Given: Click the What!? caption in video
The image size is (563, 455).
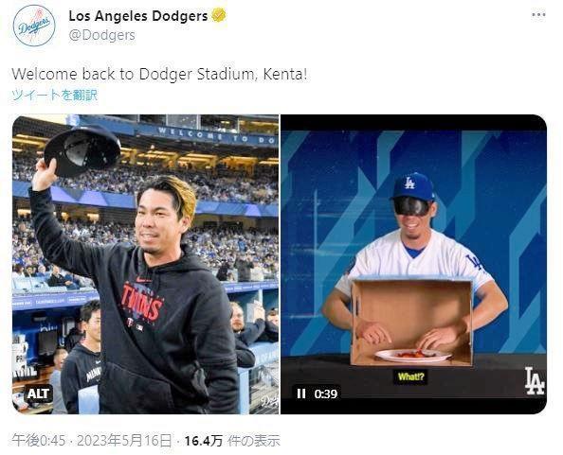Looking at the screenshot, I should tap(410, 376).
